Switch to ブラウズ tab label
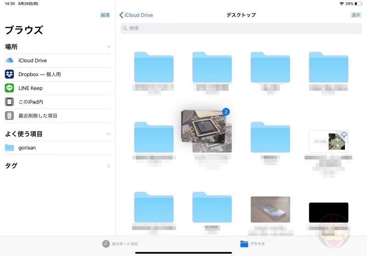367x256 pixels. point(257,244)
